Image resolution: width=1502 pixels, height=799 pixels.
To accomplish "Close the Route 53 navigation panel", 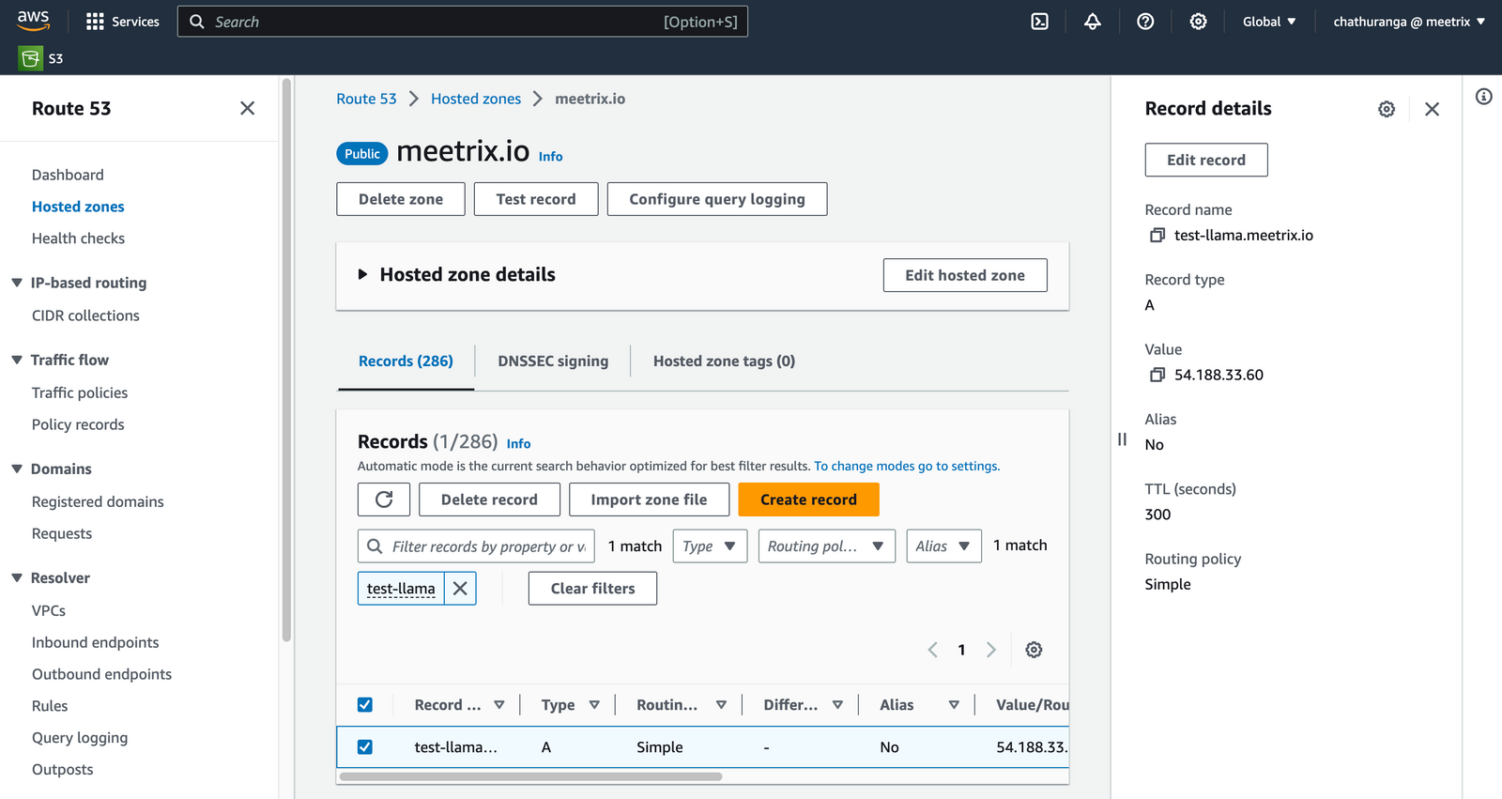I will tap(248, 108).
